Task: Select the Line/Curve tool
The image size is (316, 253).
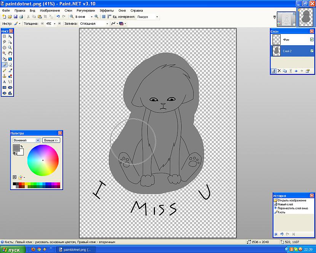Action: 10,82
